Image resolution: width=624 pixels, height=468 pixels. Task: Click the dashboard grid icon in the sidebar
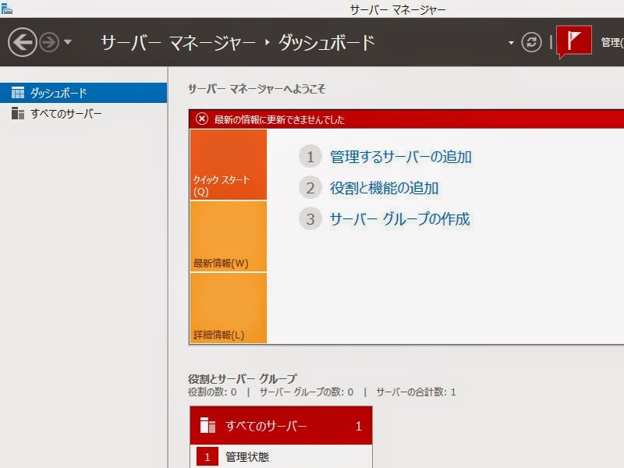click(18, 93)
